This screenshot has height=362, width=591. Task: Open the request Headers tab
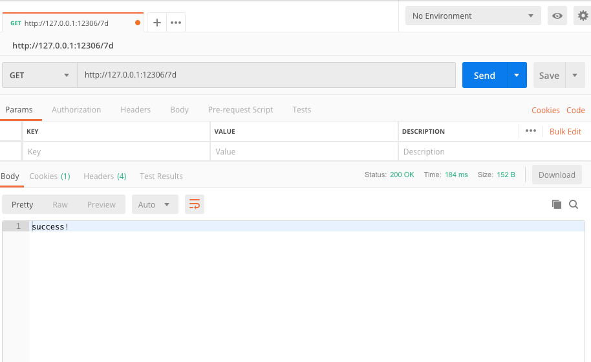click(135, 110)
